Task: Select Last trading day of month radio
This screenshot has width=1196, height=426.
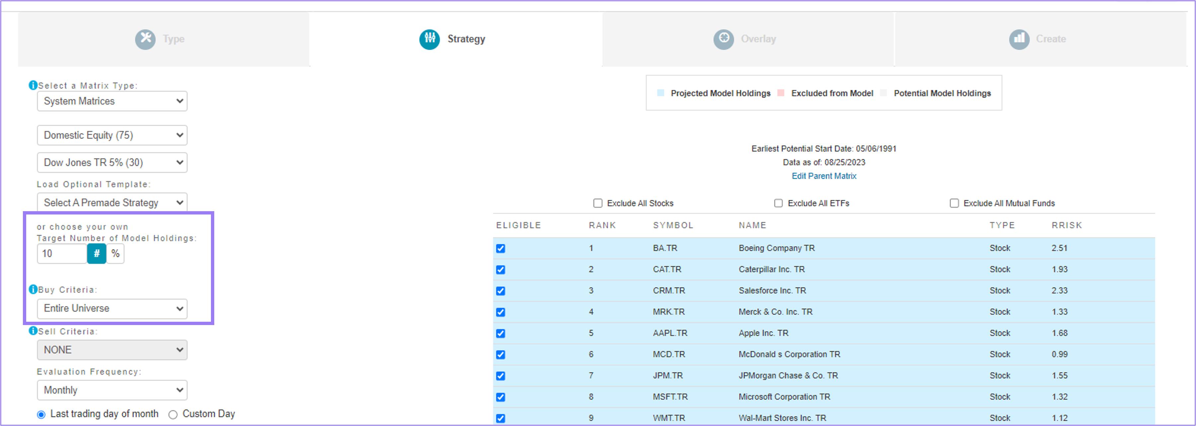Action: 41,414
